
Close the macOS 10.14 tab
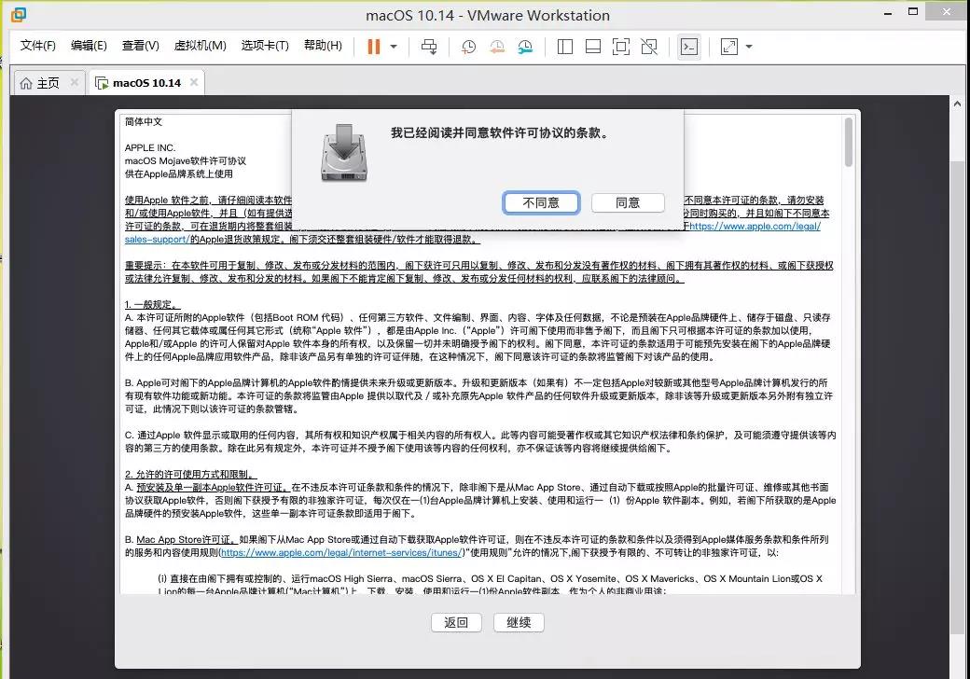pos(194,82)
